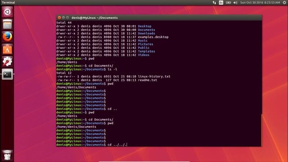Click the 'cd ..' command text
This screenshot has height=162, width=288.
(x=112, y=109)
